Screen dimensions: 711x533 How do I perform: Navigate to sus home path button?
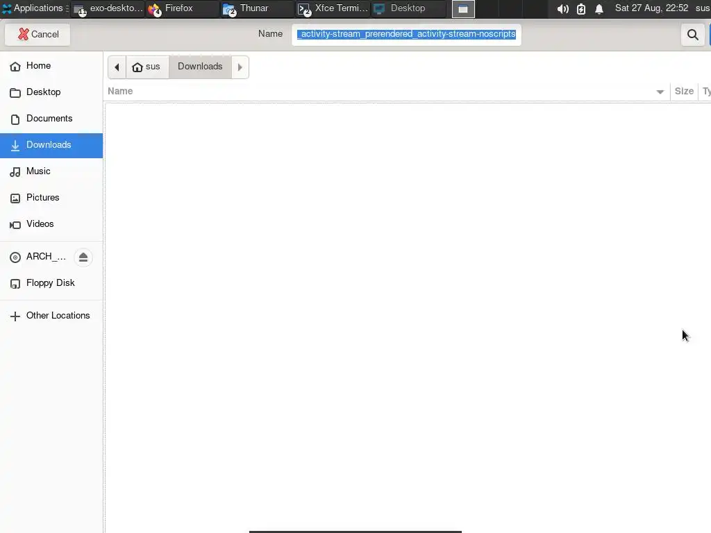point(147,67)
